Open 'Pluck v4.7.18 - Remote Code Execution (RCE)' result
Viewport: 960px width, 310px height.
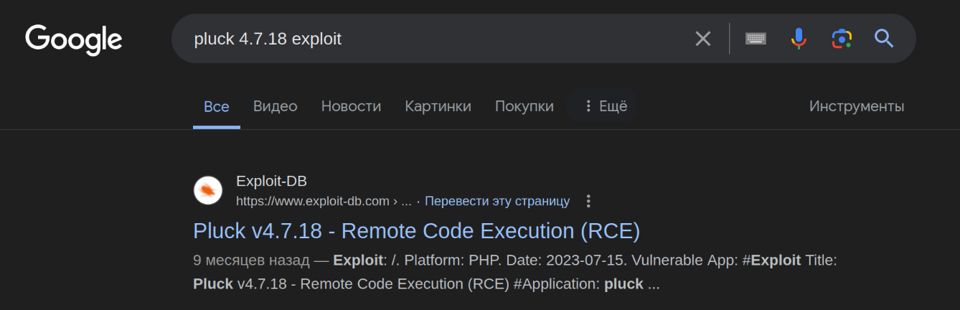pyautogui.click(x=416, y=231)
